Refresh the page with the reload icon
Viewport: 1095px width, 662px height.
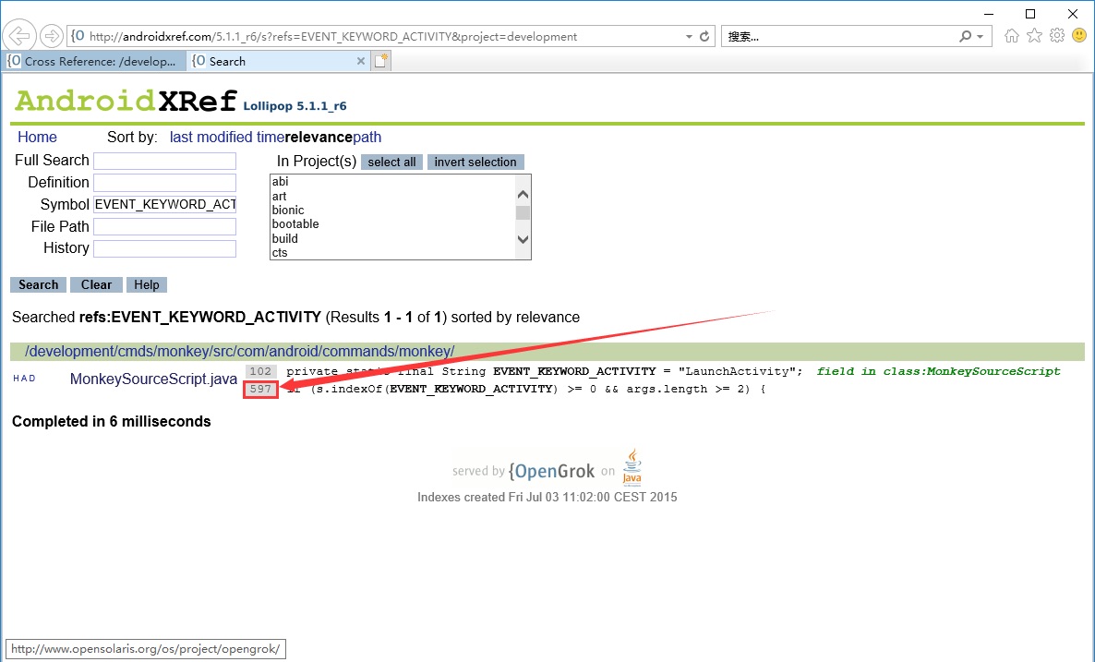coord(704,36)
